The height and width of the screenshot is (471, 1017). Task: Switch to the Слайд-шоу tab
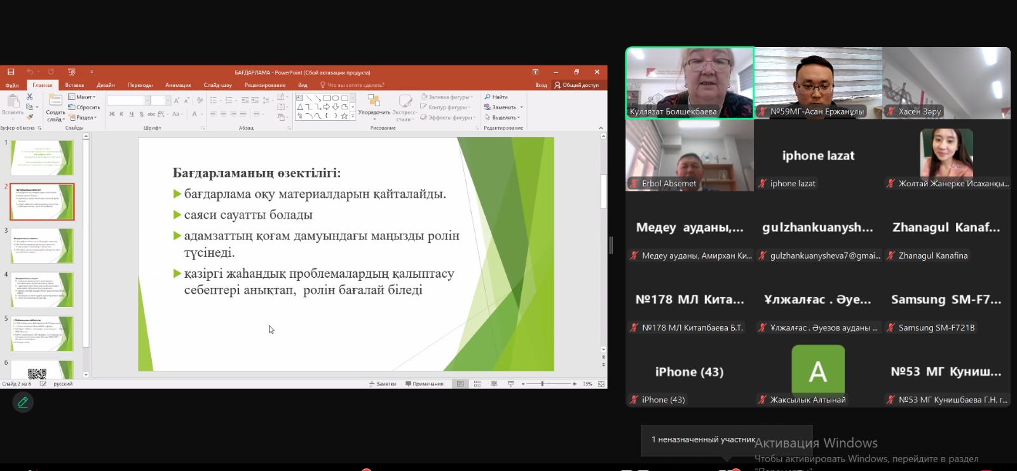coord(217,85)
